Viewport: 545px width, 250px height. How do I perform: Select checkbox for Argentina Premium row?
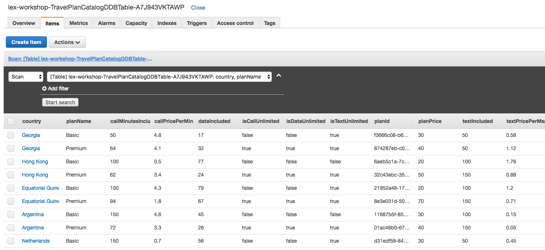(x=11, y=228)
